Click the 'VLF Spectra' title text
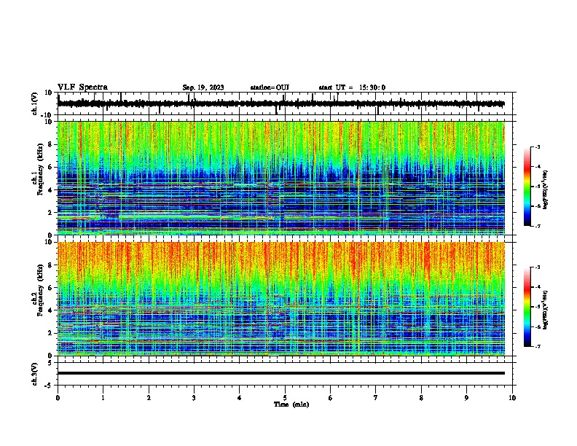Image resolution: width=577 pixels, height=446 pixels. pos(82,87)
